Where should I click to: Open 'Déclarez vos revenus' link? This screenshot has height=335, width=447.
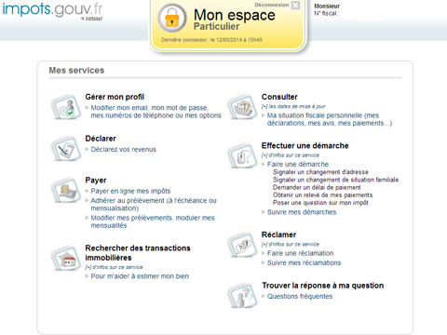pyautogui.click(x=123, y=150)
